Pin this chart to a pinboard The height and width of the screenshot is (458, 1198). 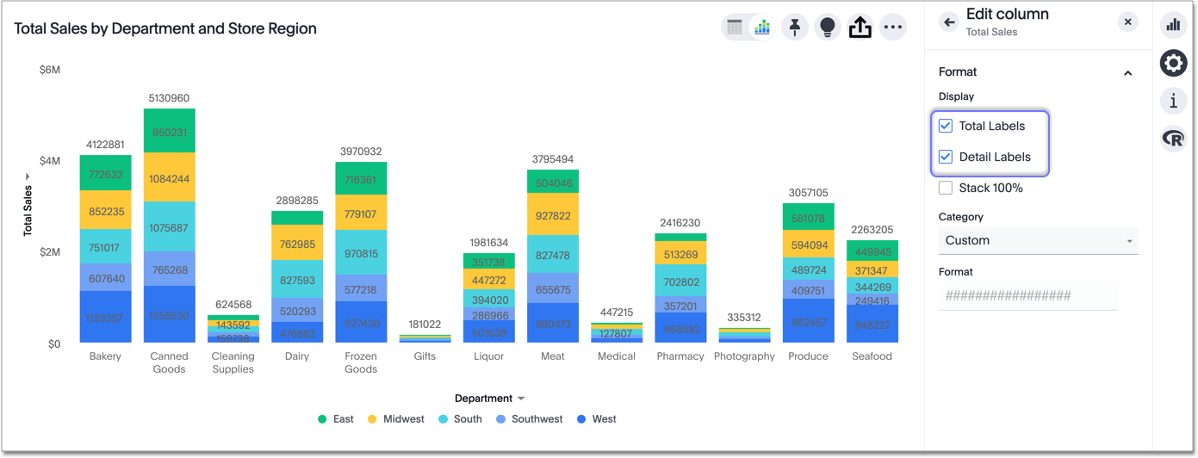tap(795, 28)
